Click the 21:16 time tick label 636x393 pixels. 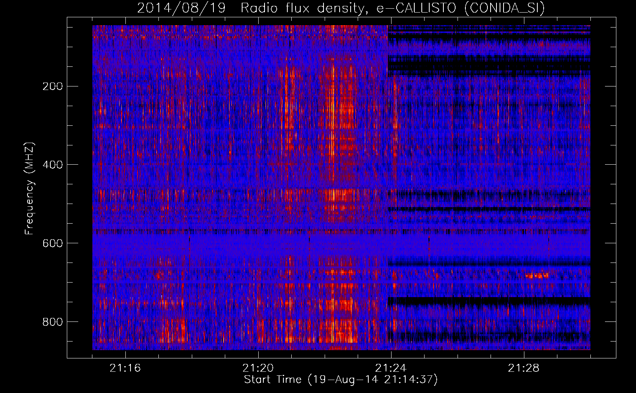pyautogui.click(x=125, y=368)
